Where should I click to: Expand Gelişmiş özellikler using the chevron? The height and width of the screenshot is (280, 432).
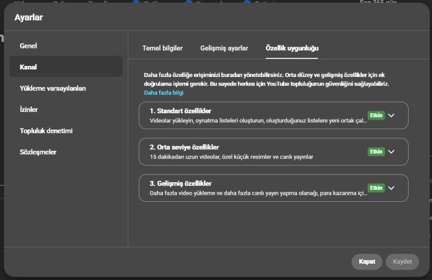point(391,188)
